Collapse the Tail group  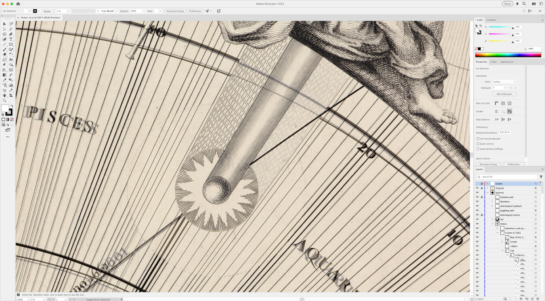[502, 251]
